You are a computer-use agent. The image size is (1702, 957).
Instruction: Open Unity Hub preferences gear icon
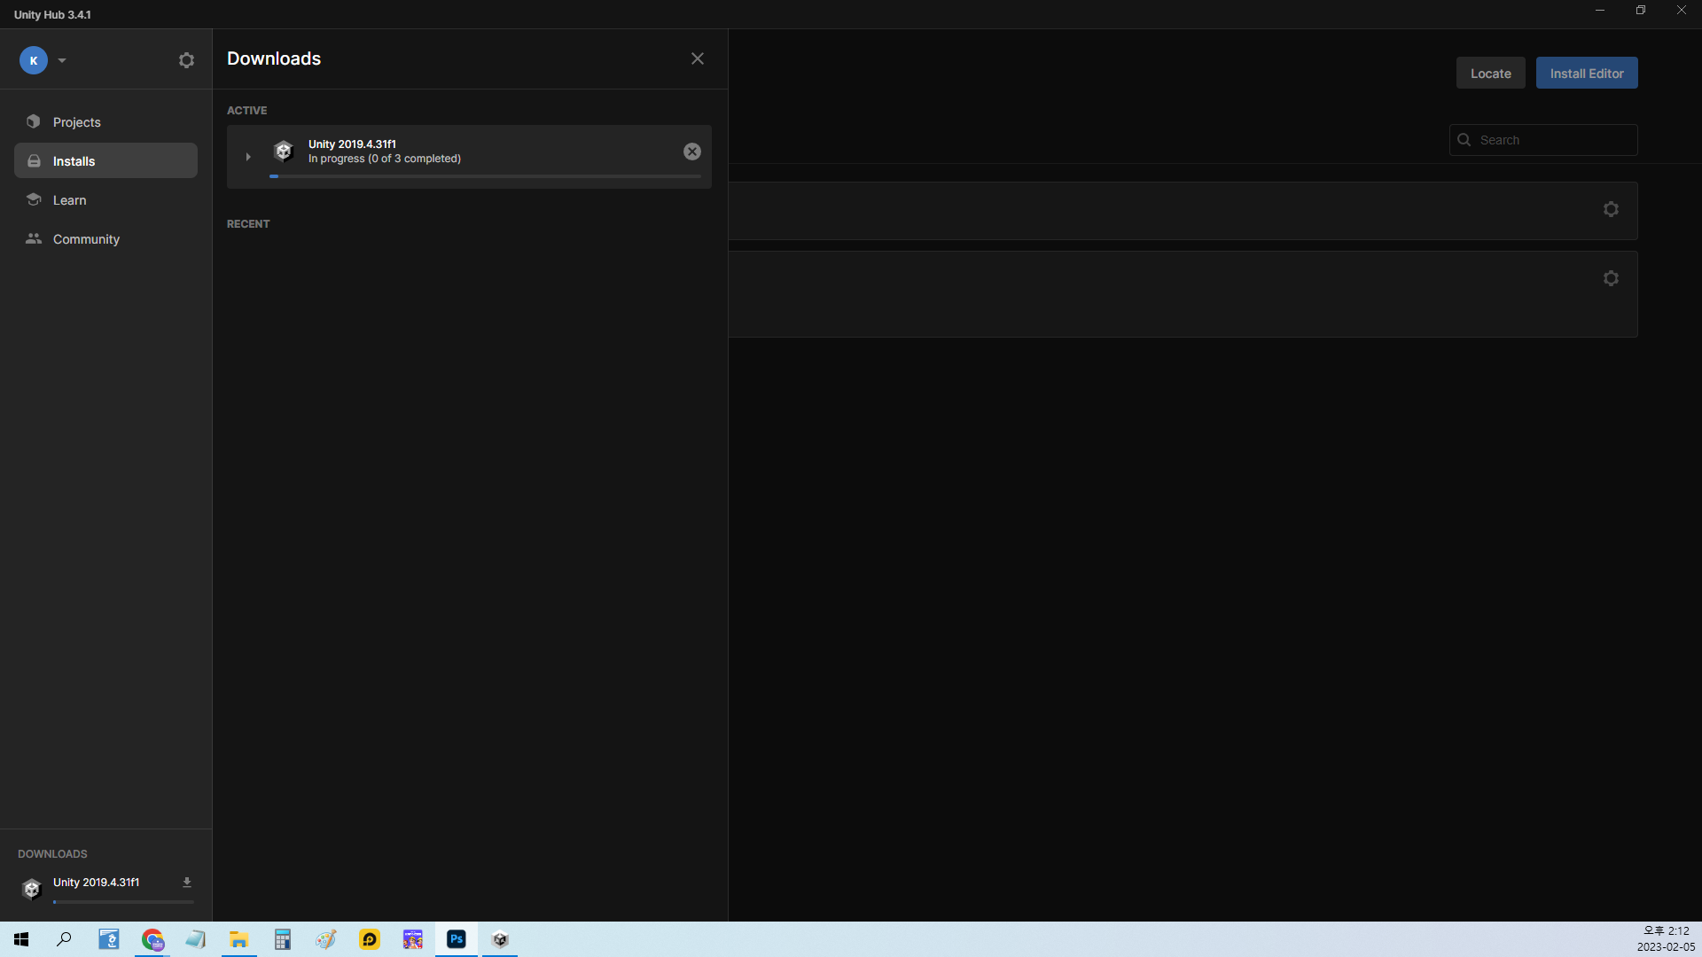click(186, 60)
